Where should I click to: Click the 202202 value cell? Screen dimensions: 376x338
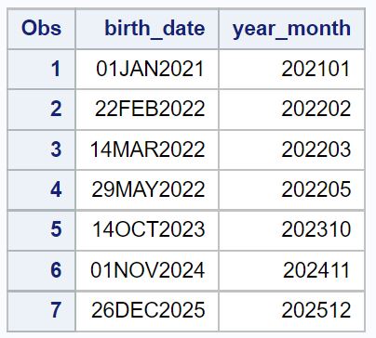pos(291,110)
